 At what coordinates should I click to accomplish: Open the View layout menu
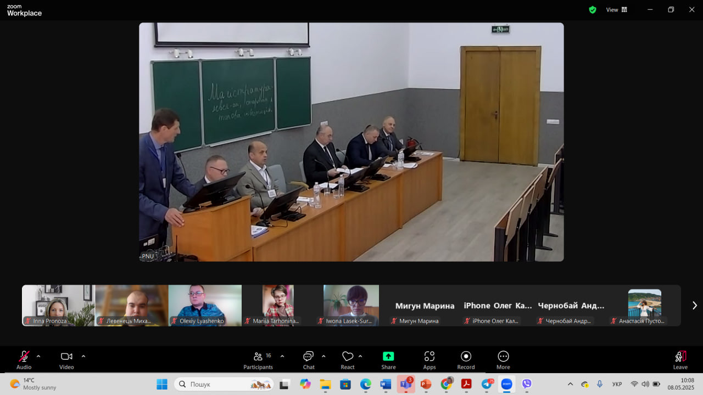tap(617, 10)
